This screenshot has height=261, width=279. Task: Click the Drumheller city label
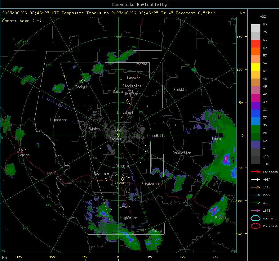(x=182, y=153)
